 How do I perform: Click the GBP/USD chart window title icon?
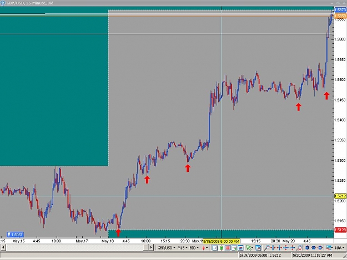[x=3, y=3]
